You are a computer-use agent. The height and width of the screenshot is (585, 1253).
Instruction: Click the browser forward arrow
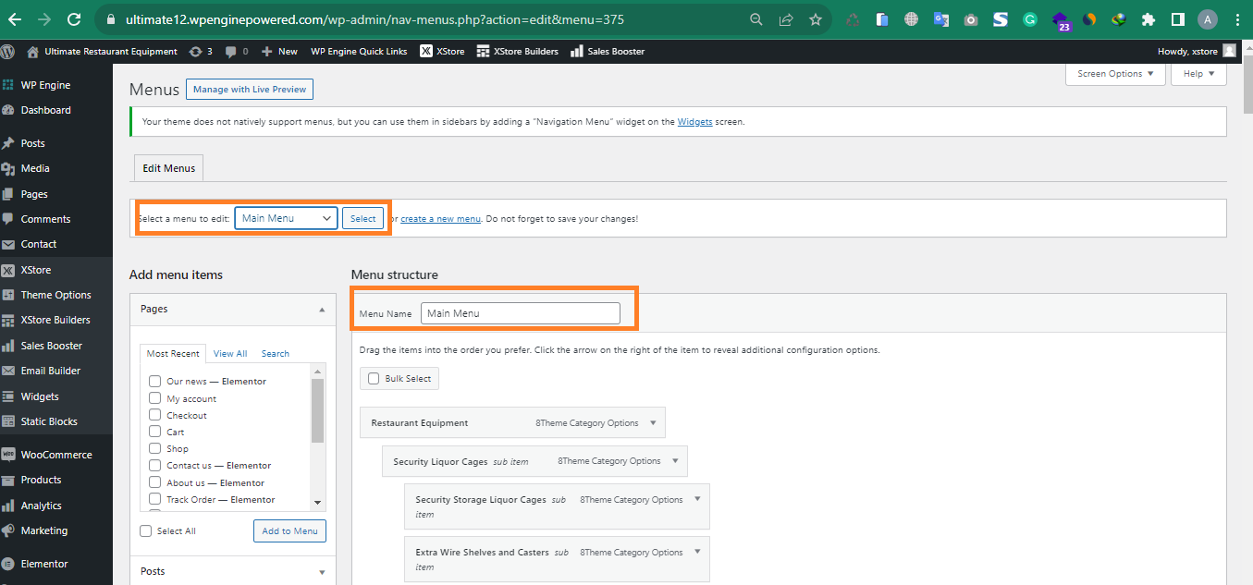click(x=44, y=18)
